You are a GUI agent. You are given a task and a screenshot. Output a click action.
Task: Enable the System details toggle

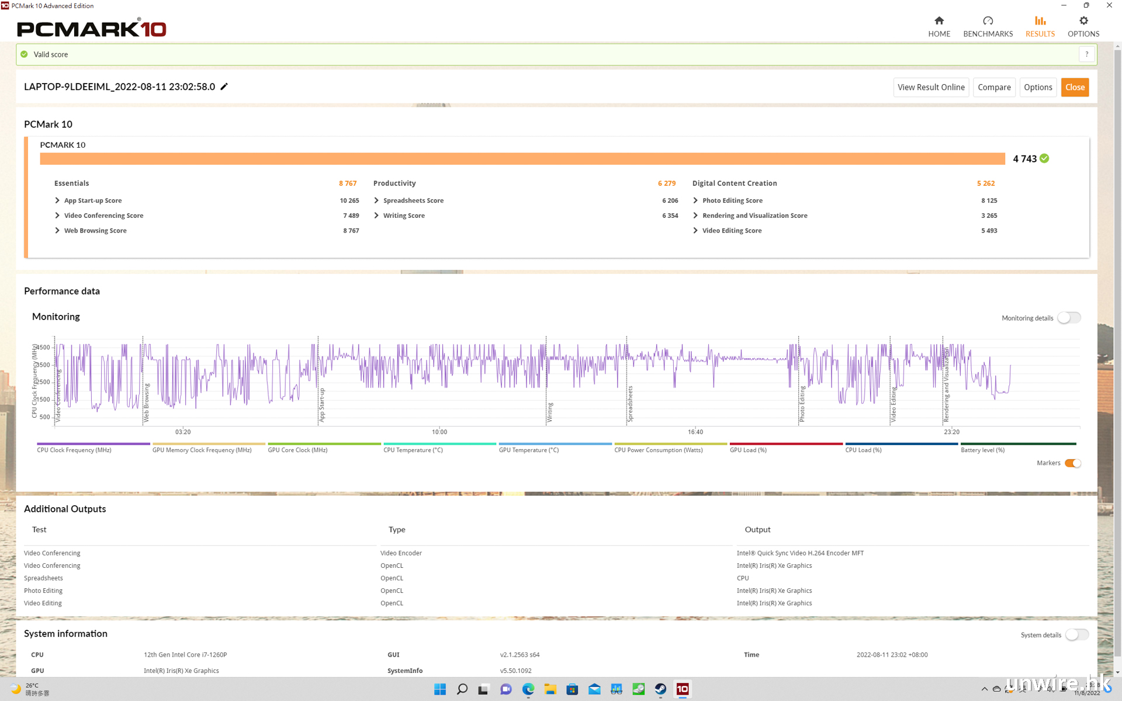point(1076,635)
